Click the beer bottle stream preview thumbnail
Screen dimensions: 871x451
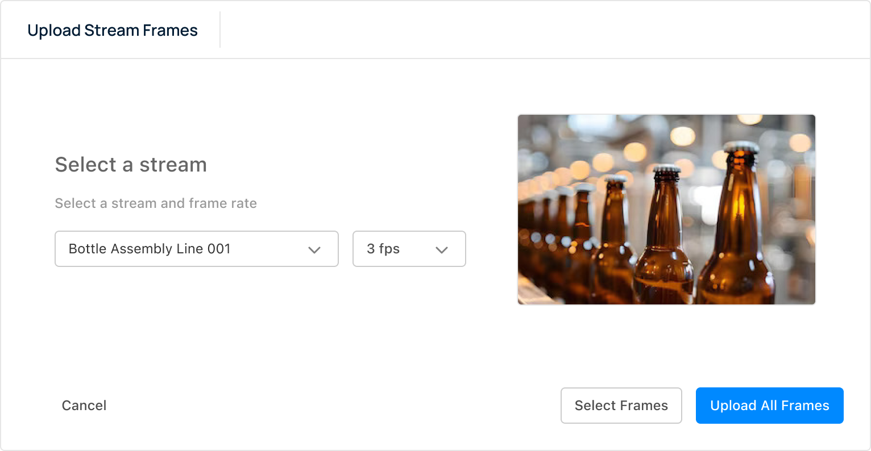click(666, 210)
